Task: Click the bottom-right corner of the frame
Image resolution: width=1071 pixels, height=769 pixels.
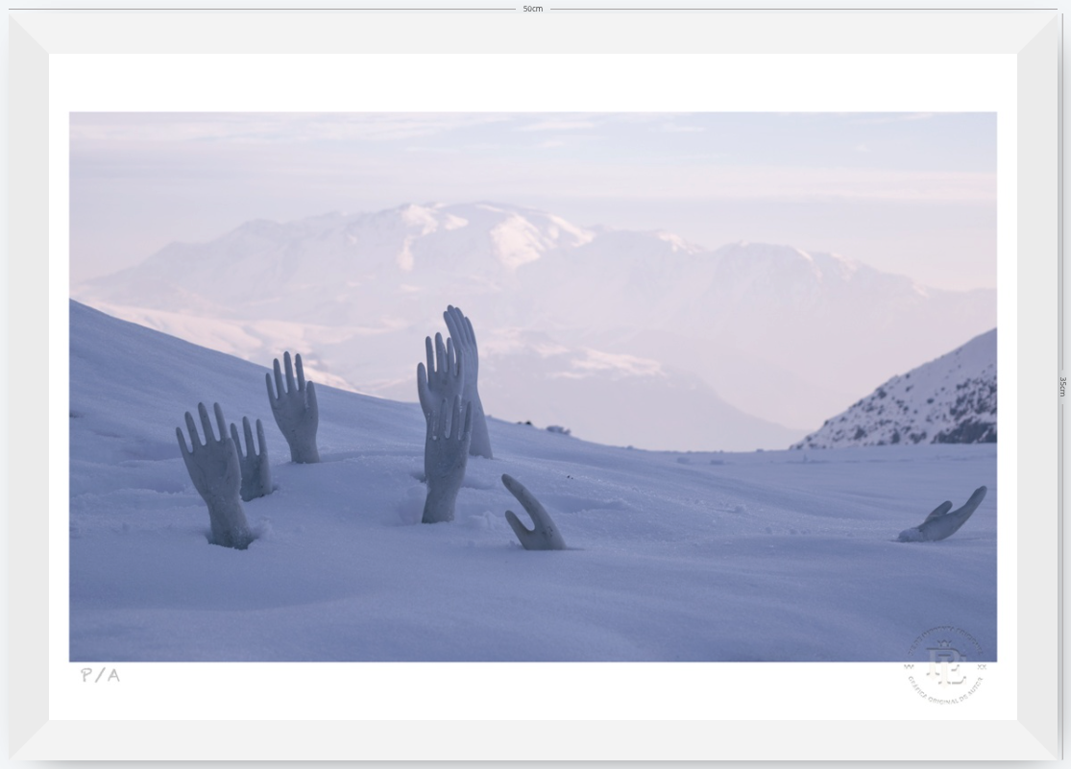Action: (x=1037, y=739)
